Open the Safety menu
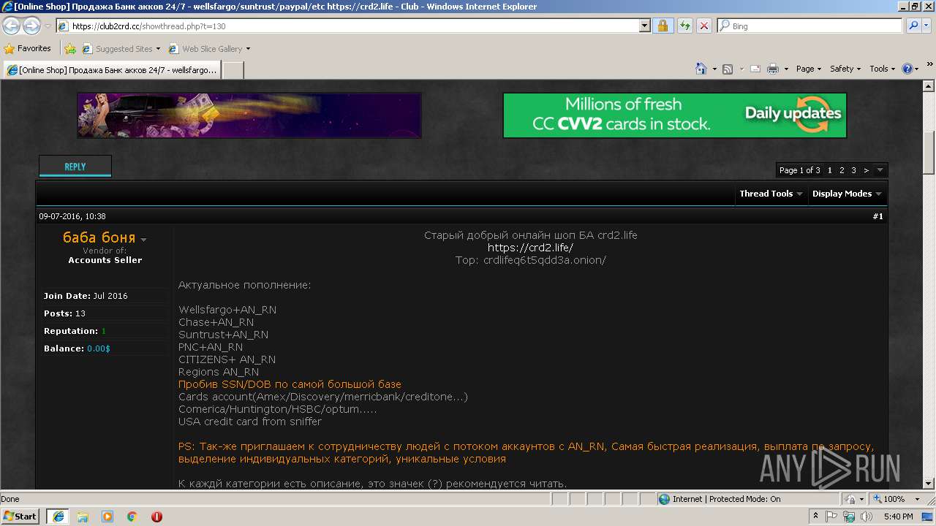 pyautogui.click(x=845, y=69)
